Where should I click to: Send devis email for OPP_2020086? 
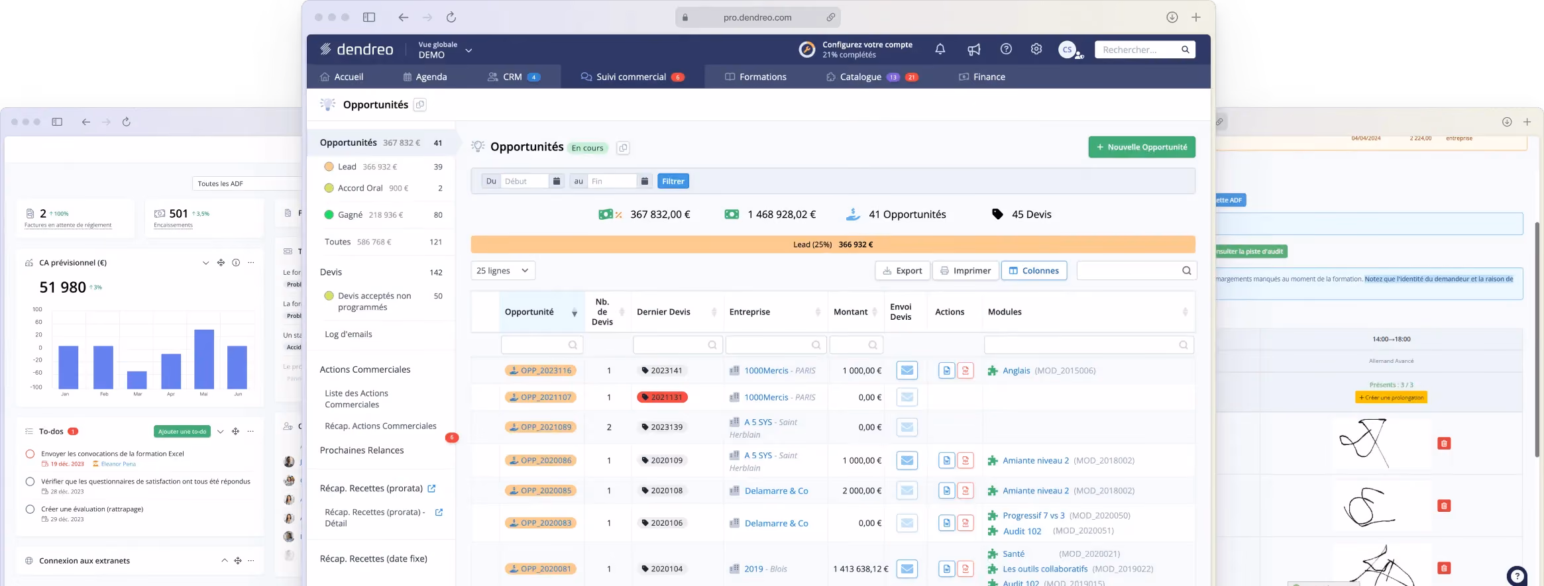[x=907, y=460]
